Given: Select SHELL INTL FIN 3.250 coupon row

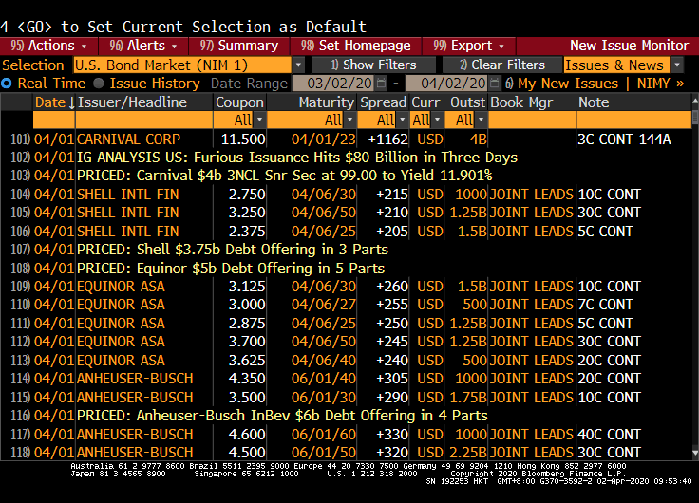Looking at the screenshot, I should click(x=346, y=213).
